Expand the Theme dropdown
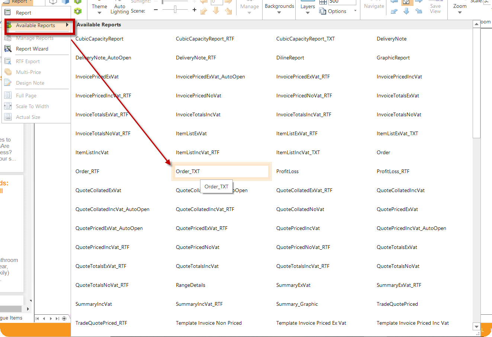Viewport: 492px width, 337px height. [99, 9]
